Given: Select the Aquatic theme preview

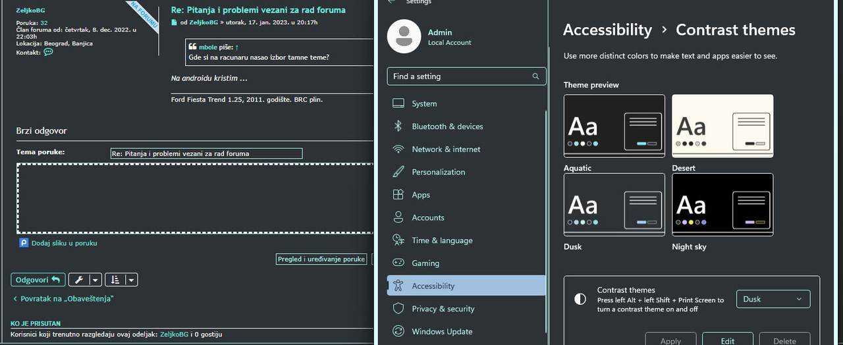Looking at the screenshot, I should (614, 126).
